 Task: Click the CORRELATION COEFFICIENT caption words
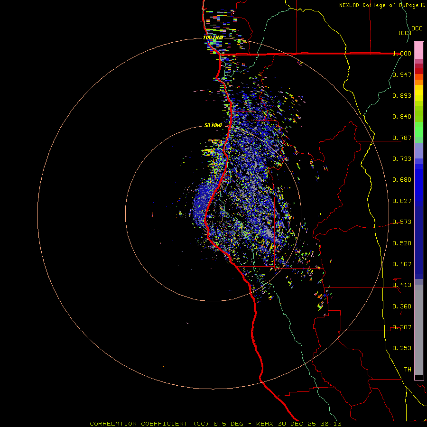tap(139, 424)
